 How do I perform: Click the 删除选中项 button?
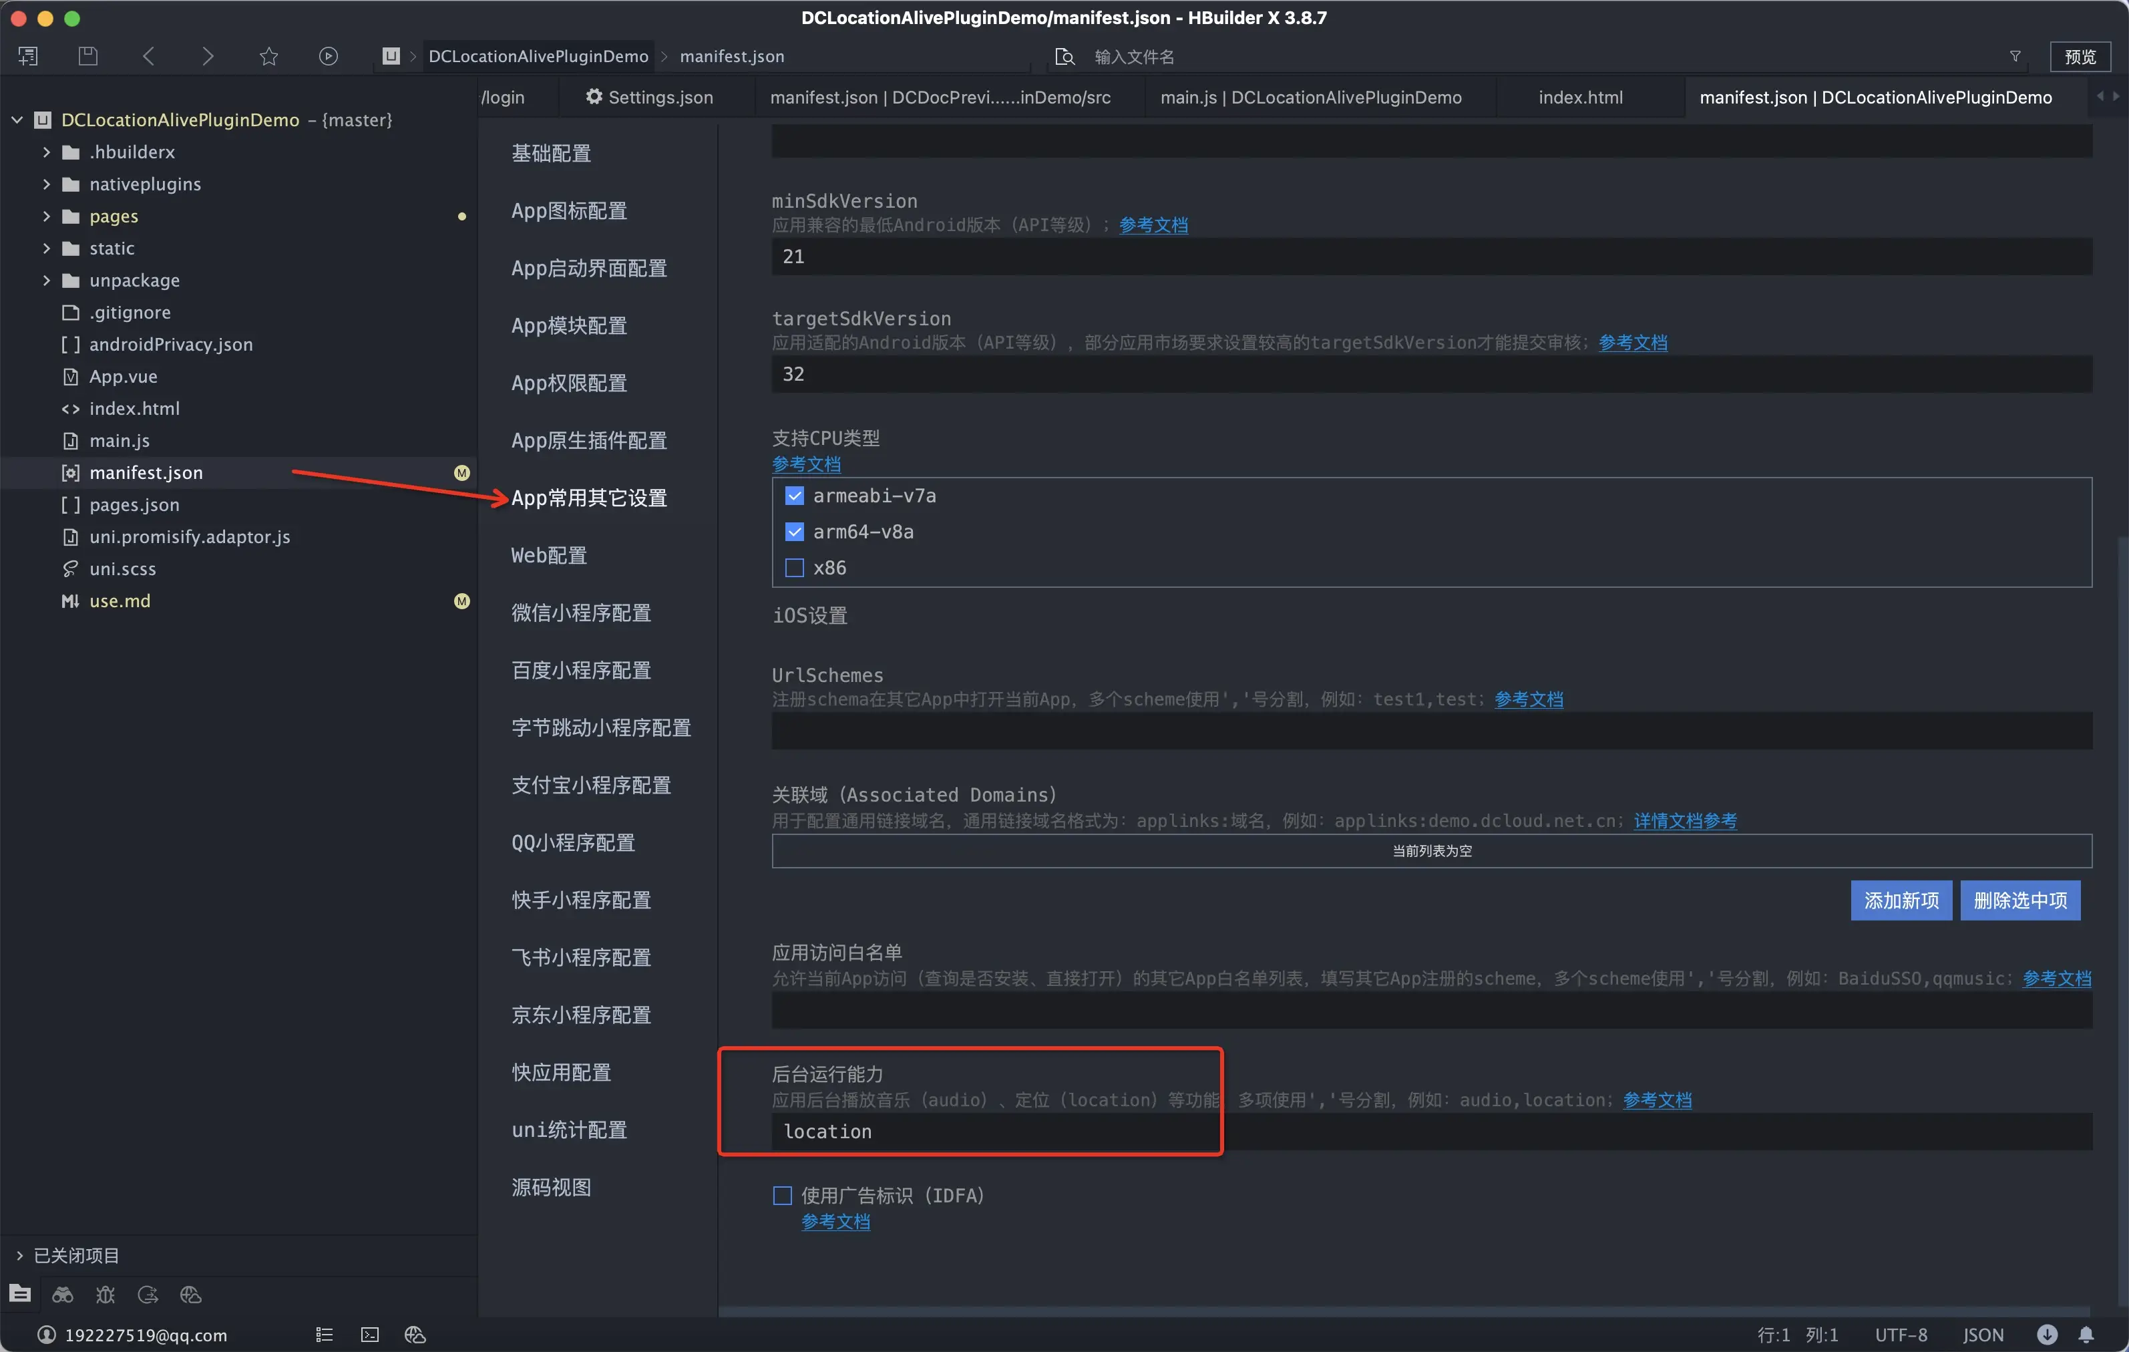(2019, 900)
